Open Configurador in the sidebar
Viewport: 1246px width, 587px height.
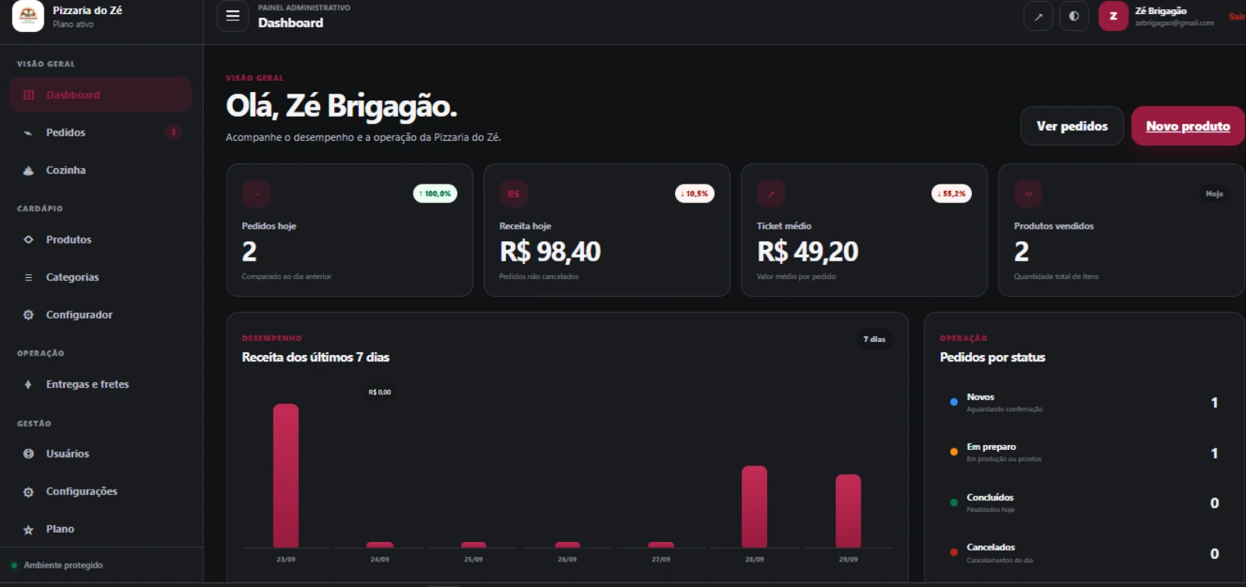100,315
